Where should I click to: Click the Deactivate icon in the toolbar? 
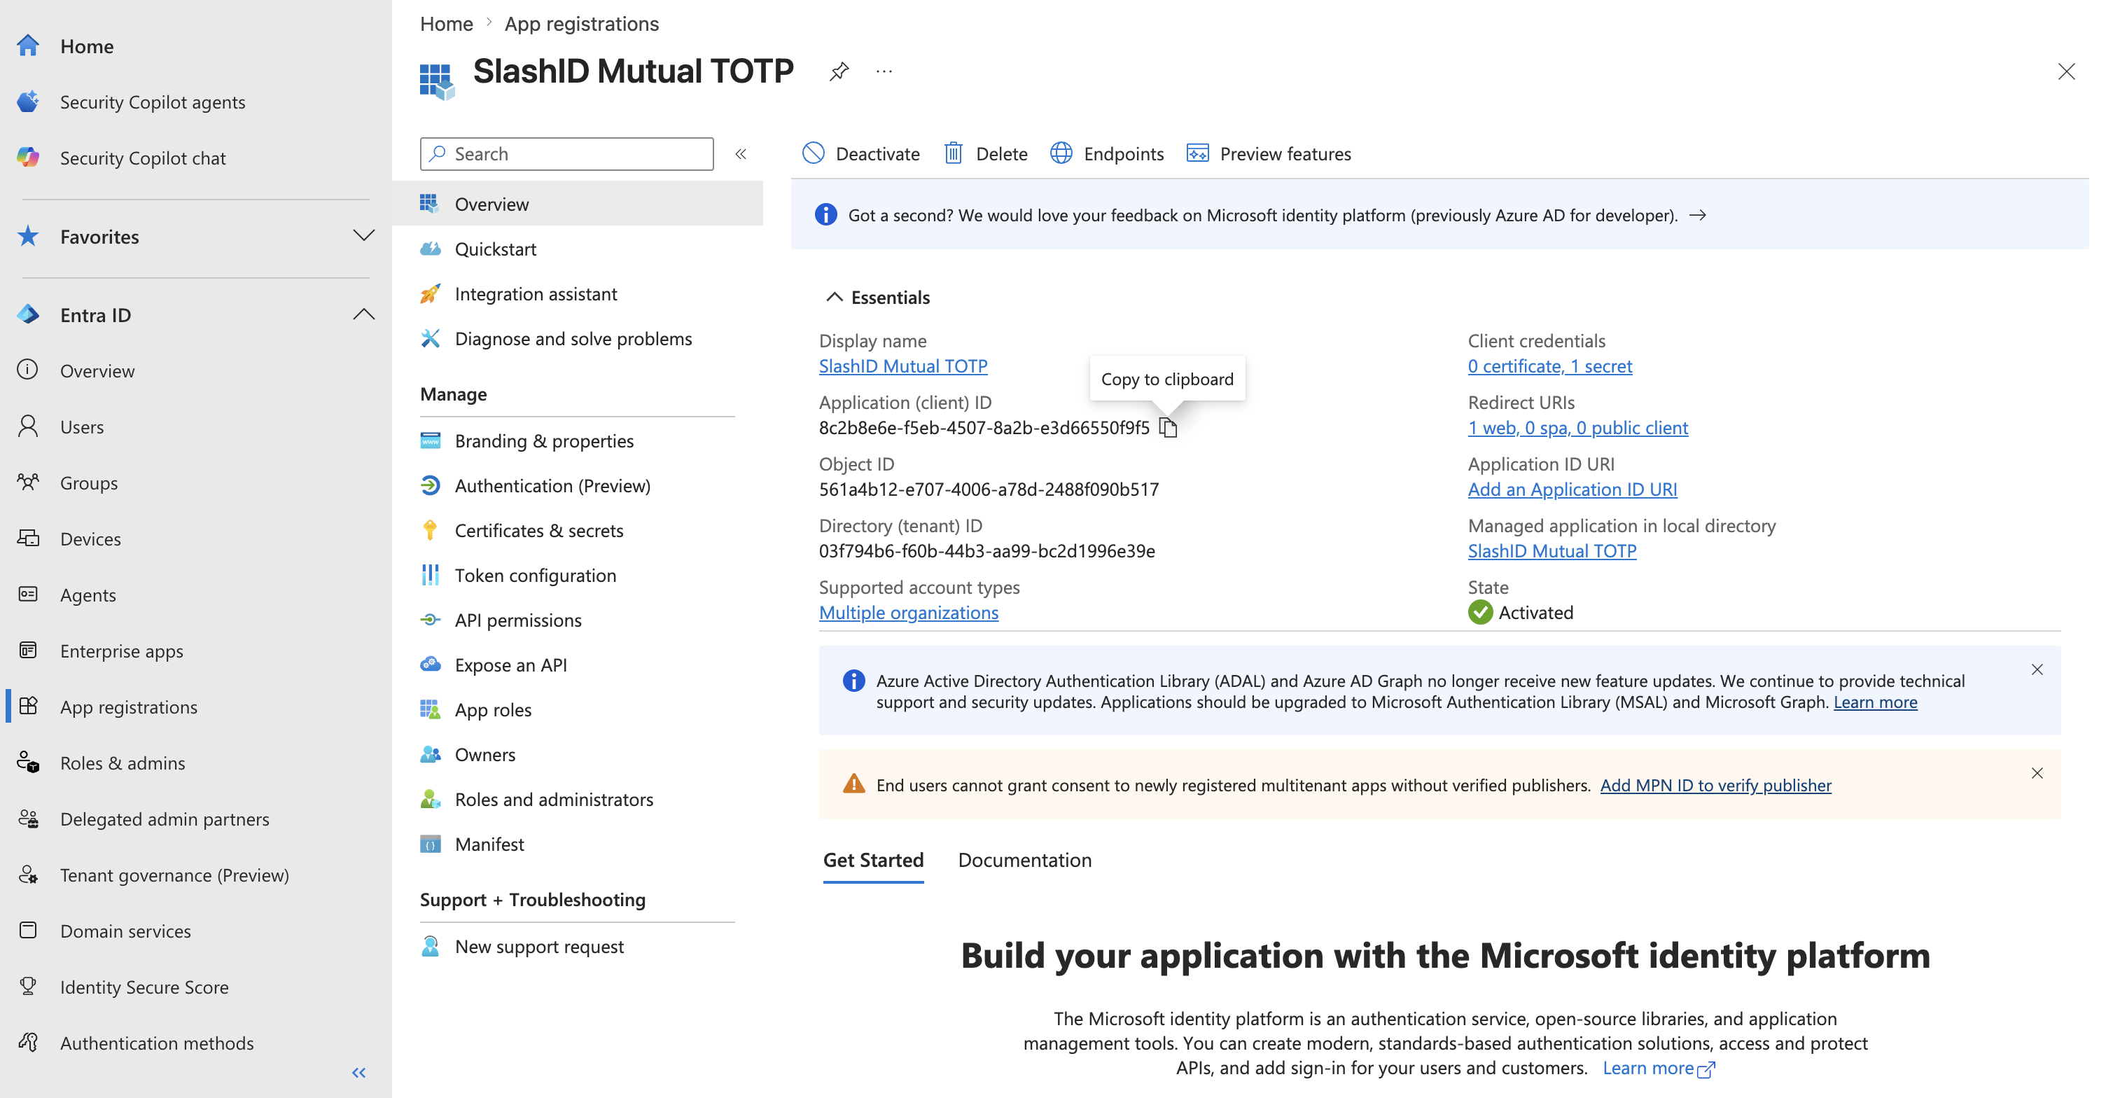tap(813, 153)
